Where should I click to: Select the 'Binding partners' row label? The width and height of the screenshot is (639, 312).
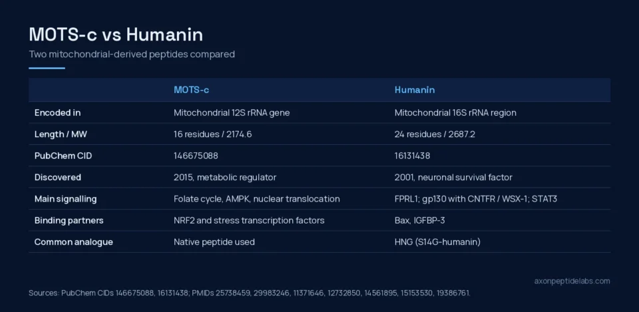pos(69,221)
